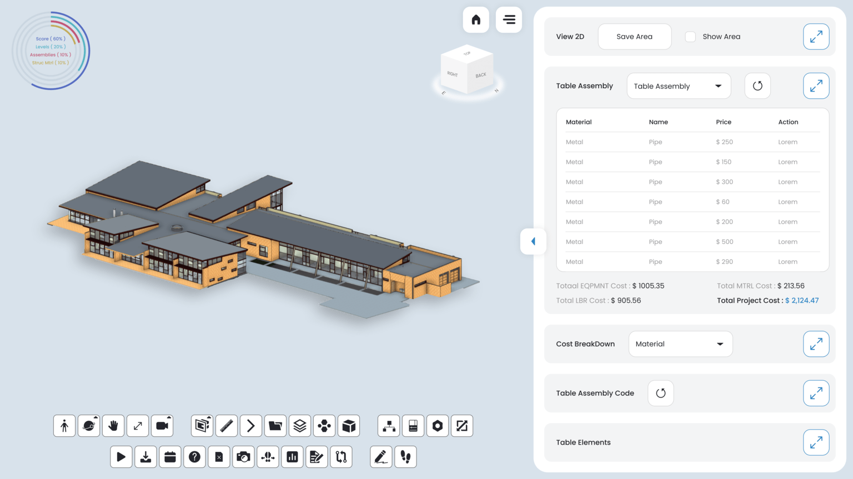This screenshot has width=853, height=479.
Task: Go to the home view
Action: (x=476, y=20)
